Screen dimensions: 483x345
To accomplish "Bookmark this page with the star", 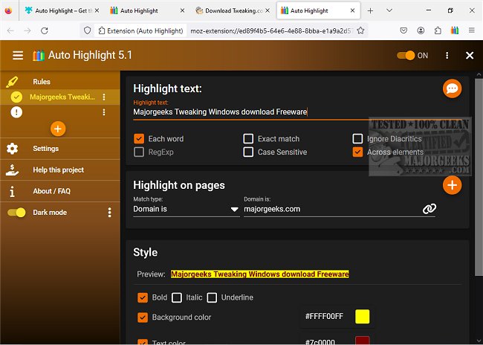I will pos(360,30).
